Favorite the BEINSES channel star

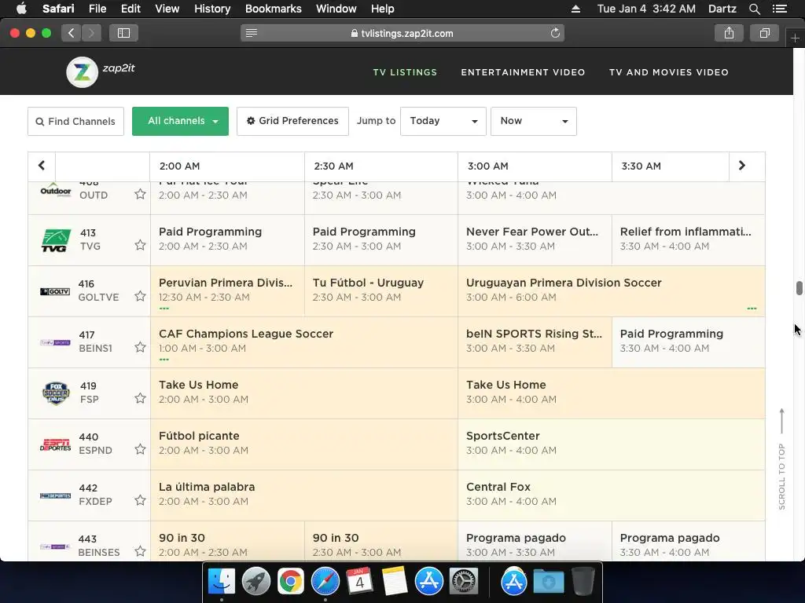coord(140,551)
